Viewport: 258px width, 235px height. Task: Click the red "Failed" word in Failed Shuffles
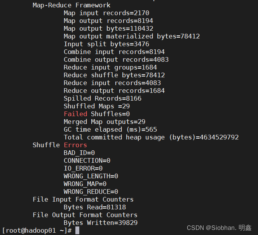coord(75,114)
